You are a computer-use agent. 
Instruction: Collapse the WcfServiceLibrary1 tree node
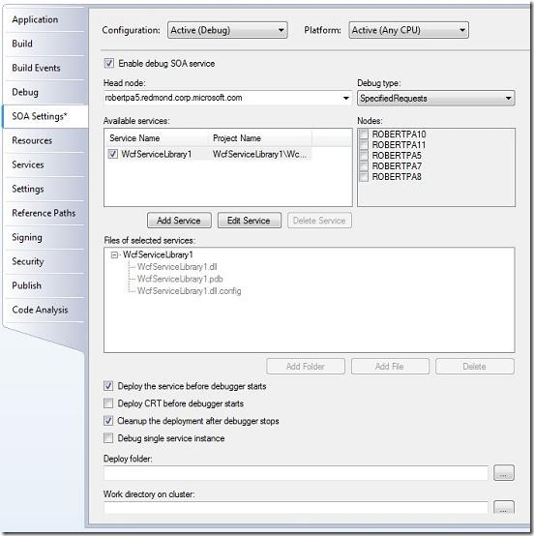point(114,255)
